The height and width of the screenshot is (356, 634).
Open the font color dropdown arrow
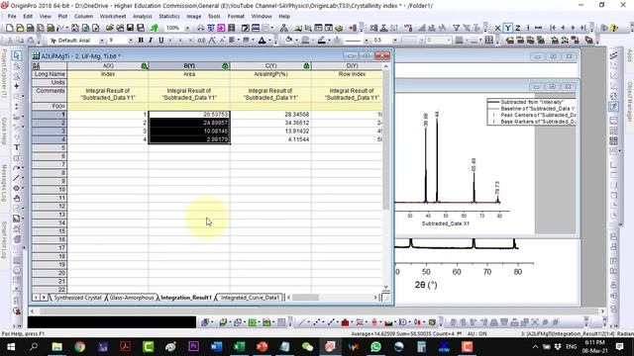point(269,40)
